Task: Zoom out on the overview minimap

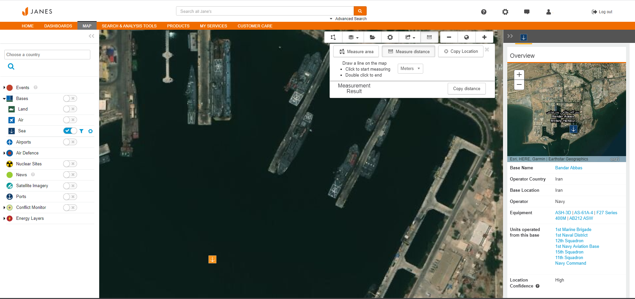Action: point(519,84)
